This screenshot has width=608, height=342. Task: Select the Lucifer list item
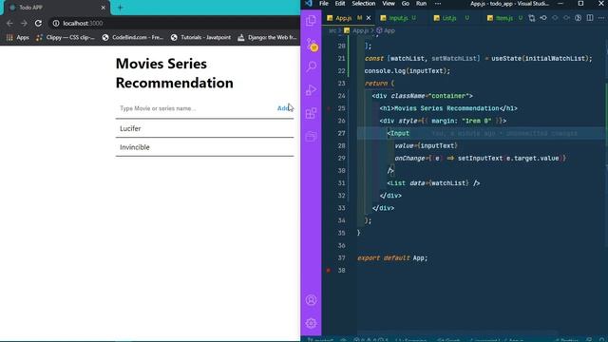coord(204,128)
